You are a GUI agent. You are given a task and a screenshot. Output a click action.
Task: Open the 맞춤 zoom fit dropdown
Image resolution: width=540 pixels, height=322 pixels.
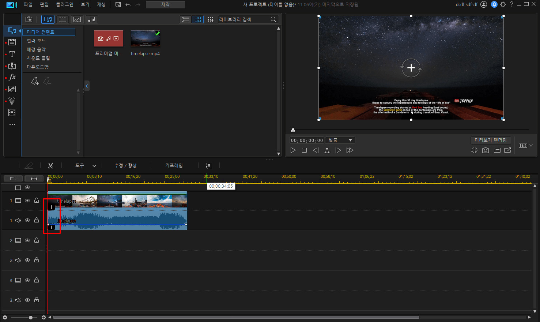point(340,140)
